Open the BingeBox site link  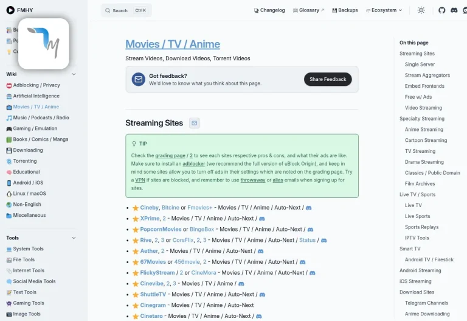tap(202, 230)
